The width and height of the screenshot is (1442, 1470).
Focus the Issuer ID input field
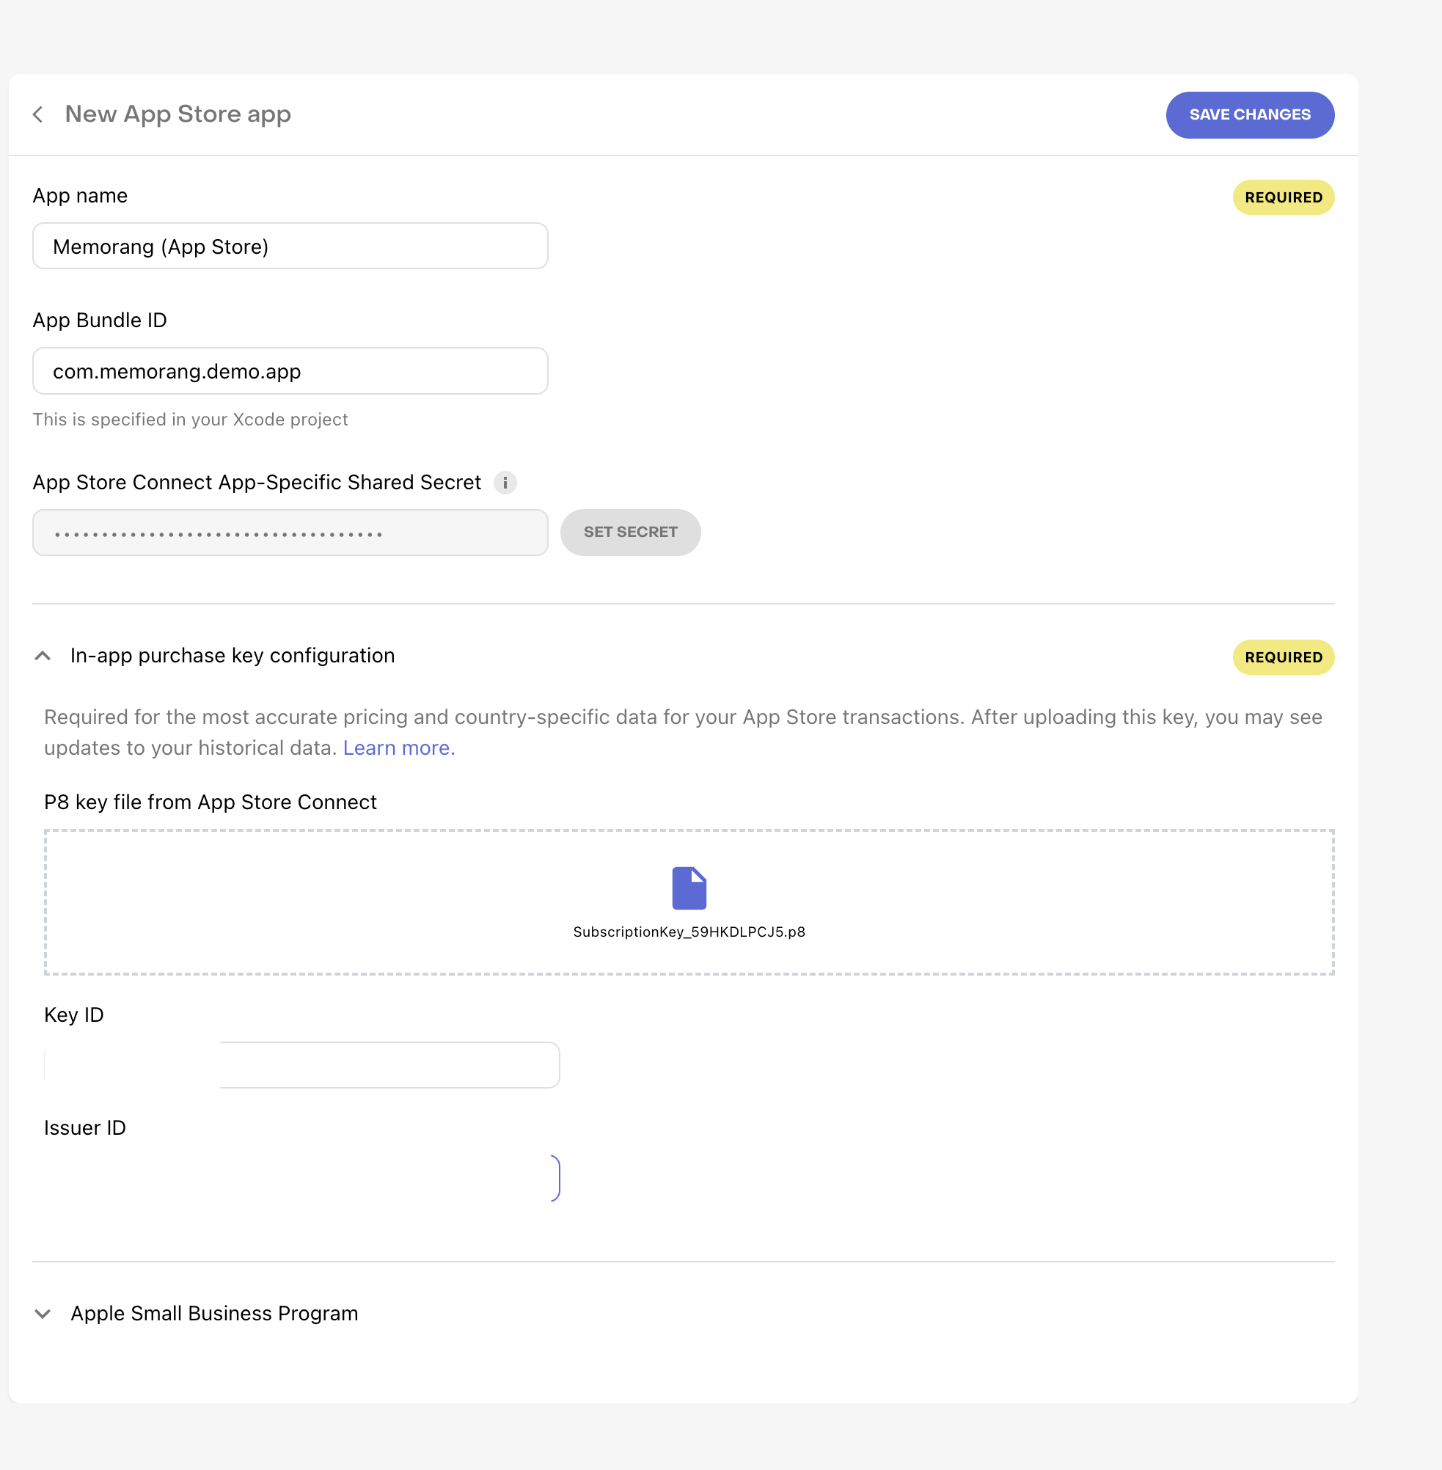[301, 1177]
